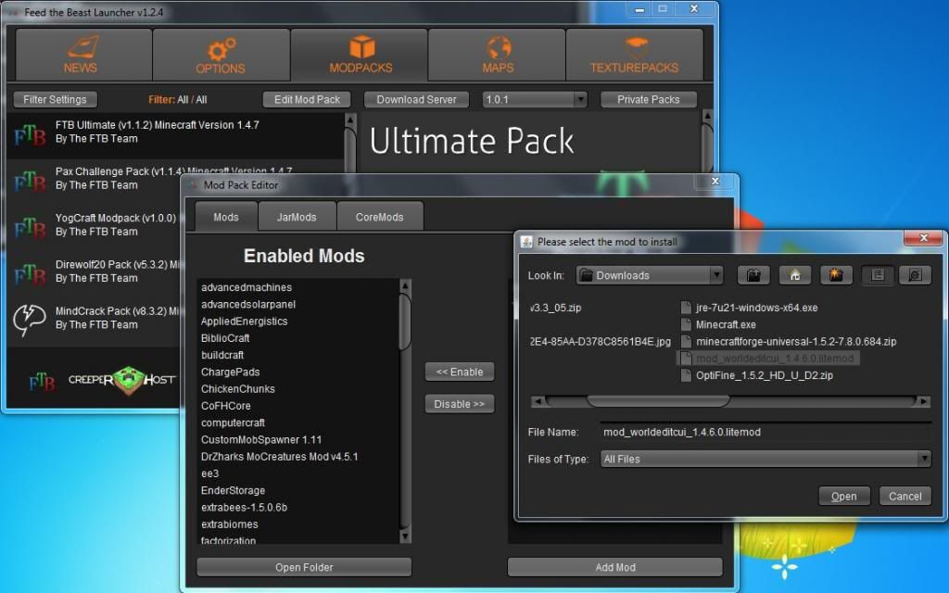Click the MindCrack pack brain icon
This screenshot has width=949, height=593.
29,319
